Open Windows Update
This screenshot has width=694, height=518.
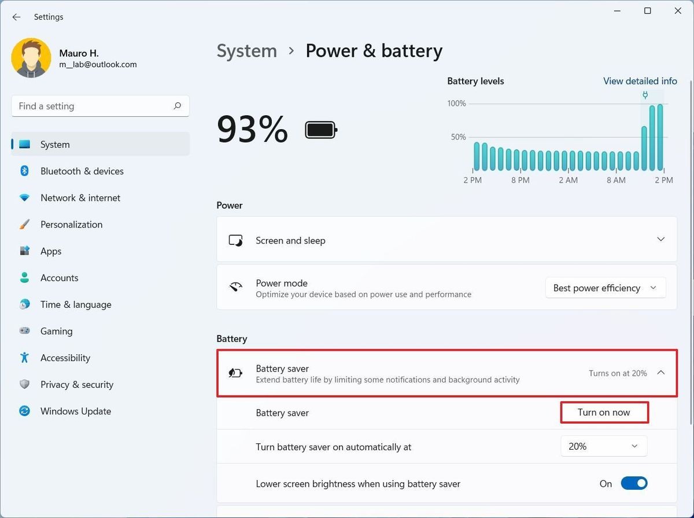point(75,411)
